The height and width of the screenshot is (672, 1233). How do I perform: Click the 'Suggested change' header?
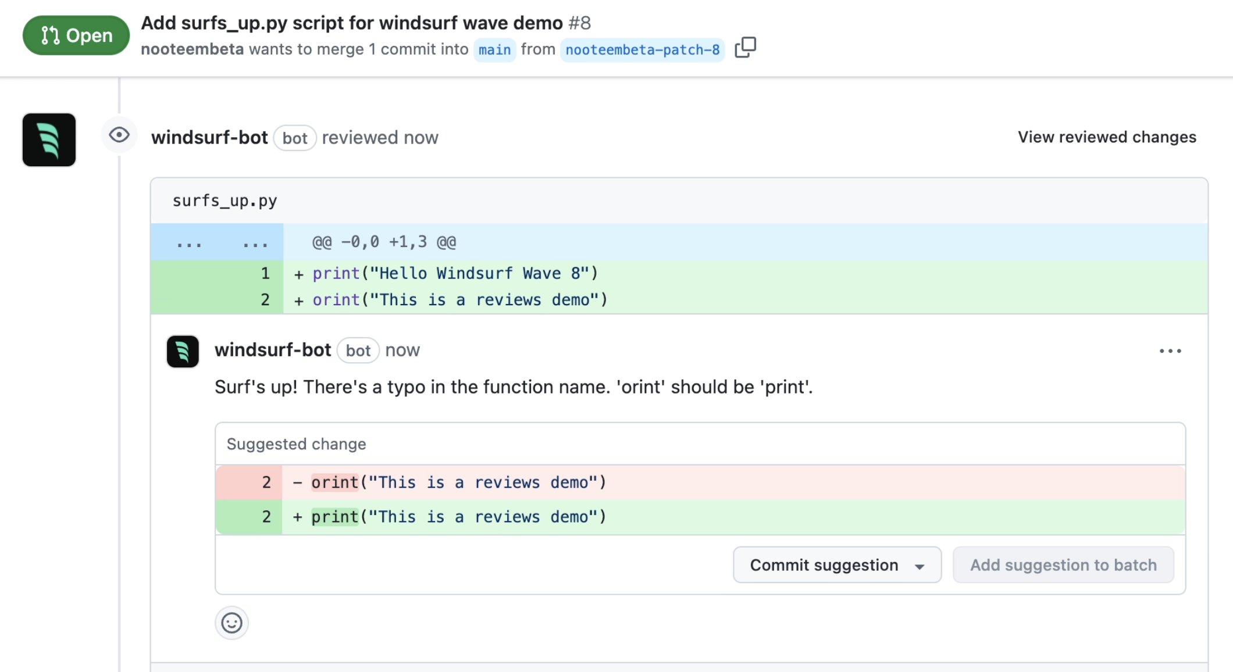296,444
